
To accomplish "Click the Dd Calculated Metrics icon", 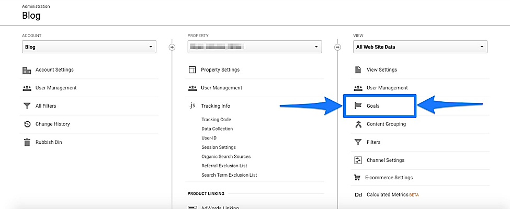I will pyautogui.click(x=358, y=195).
